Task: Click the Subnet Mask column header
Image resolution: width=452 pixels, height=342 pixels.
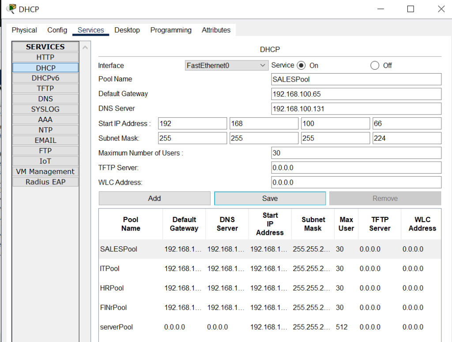Action: [x=313, y=224]
